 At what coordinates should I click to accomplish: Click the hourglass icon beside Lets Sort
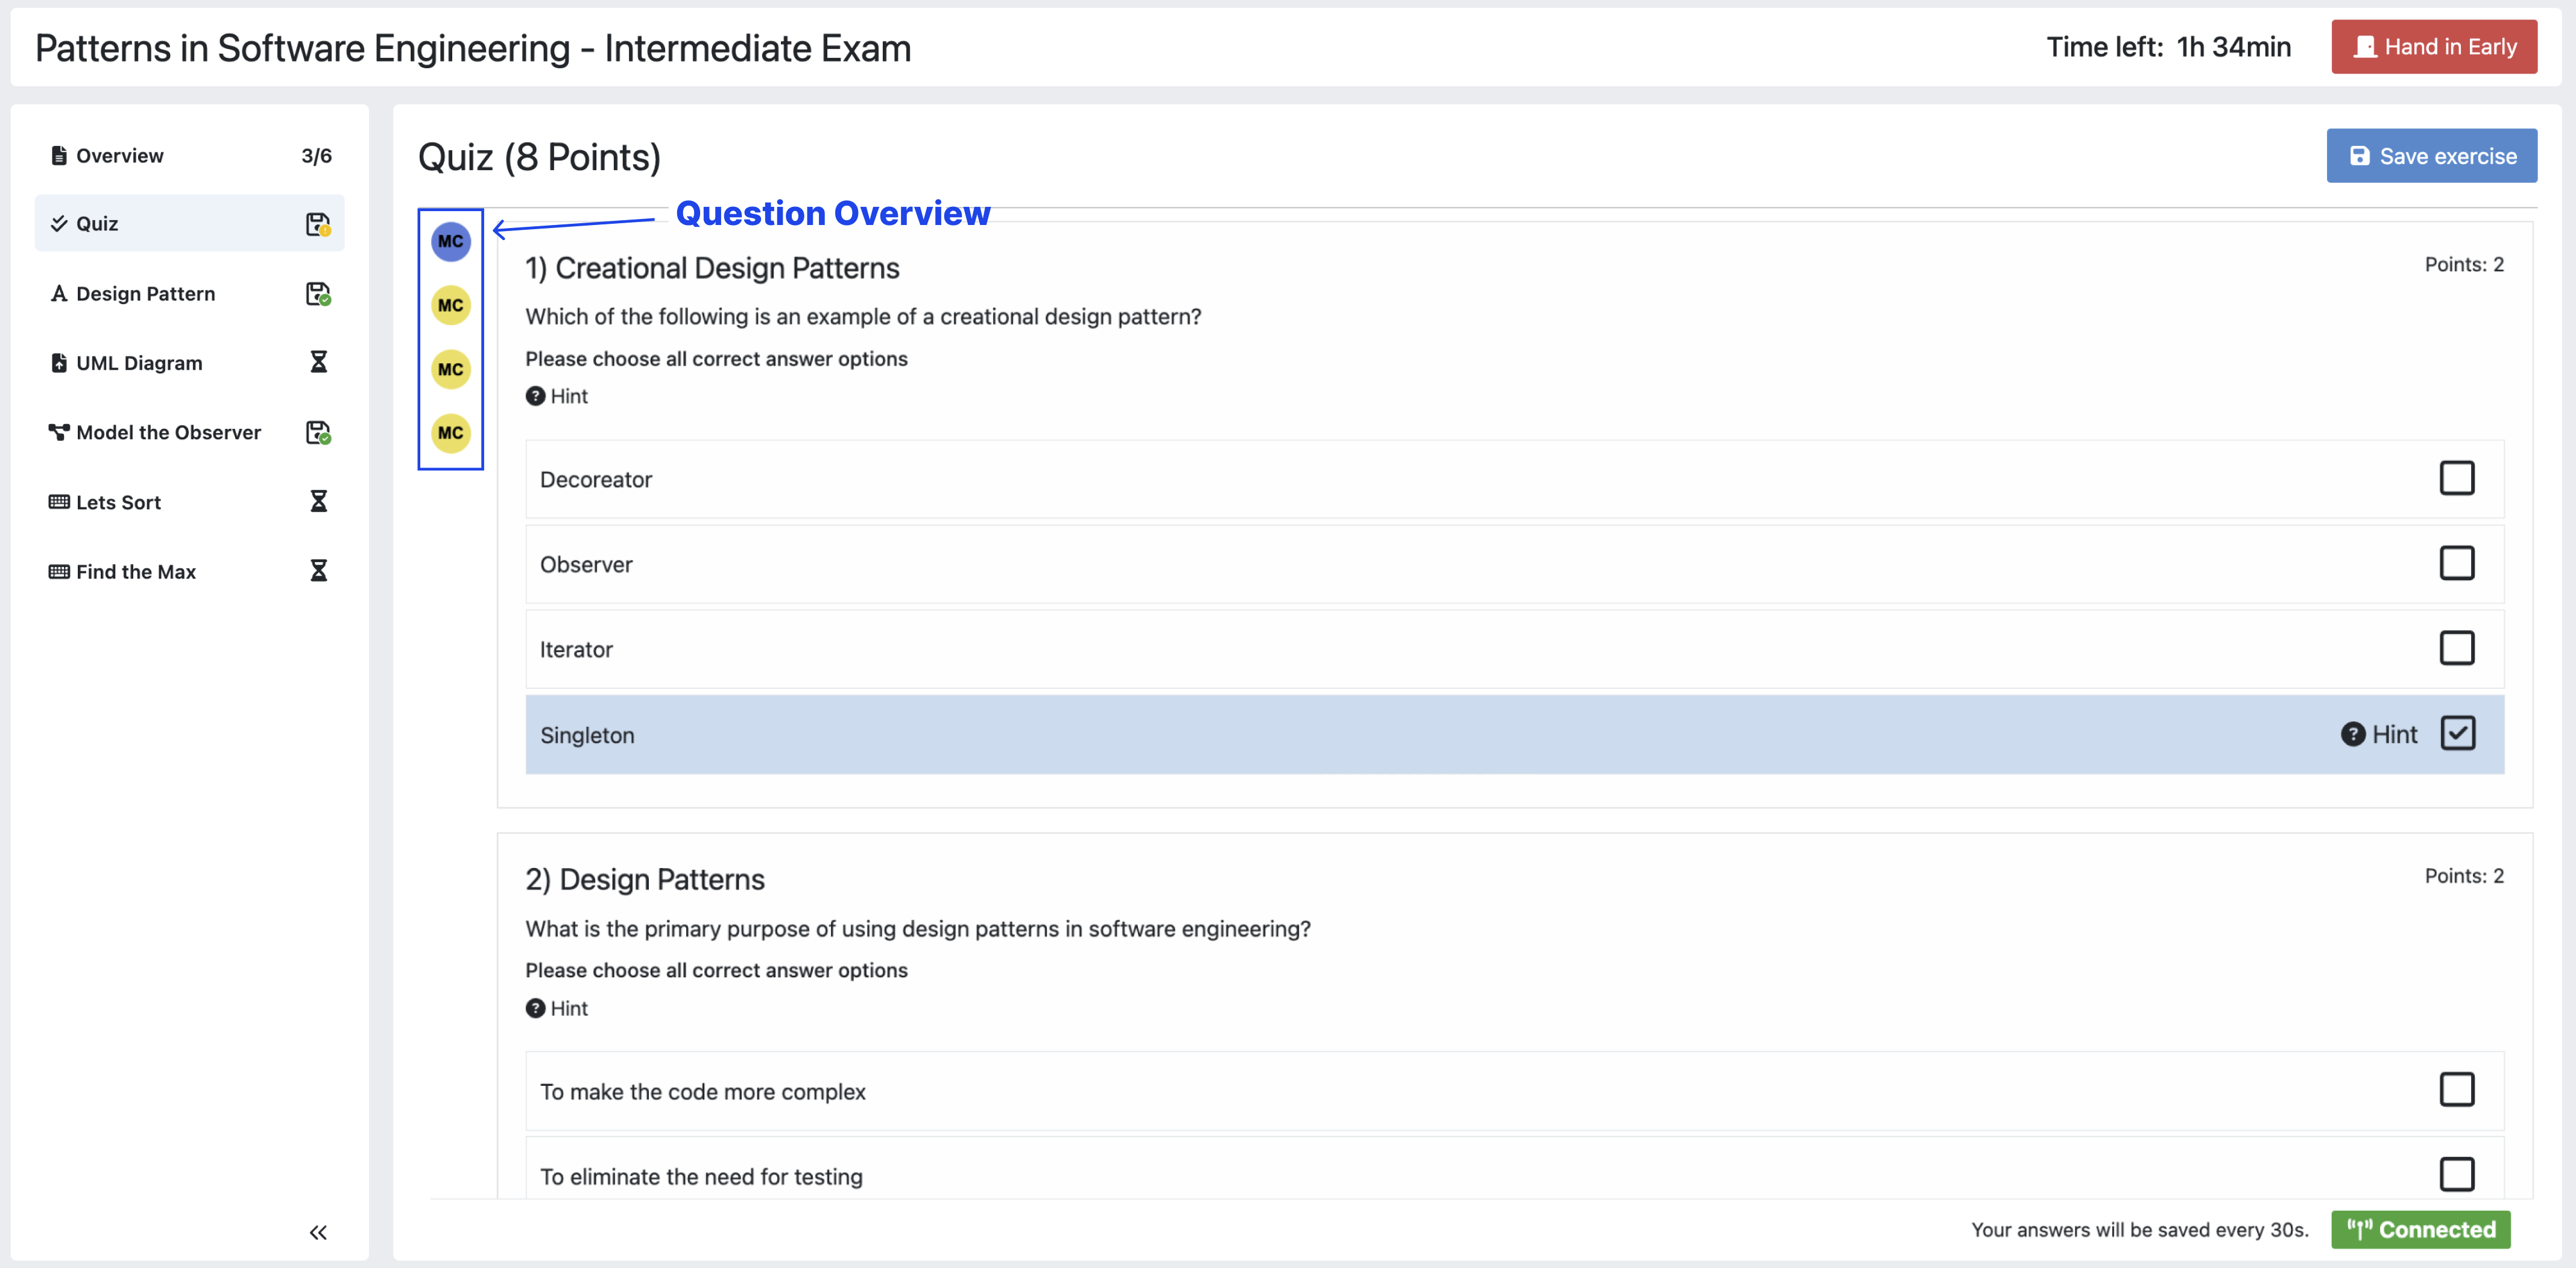[318, 501]
